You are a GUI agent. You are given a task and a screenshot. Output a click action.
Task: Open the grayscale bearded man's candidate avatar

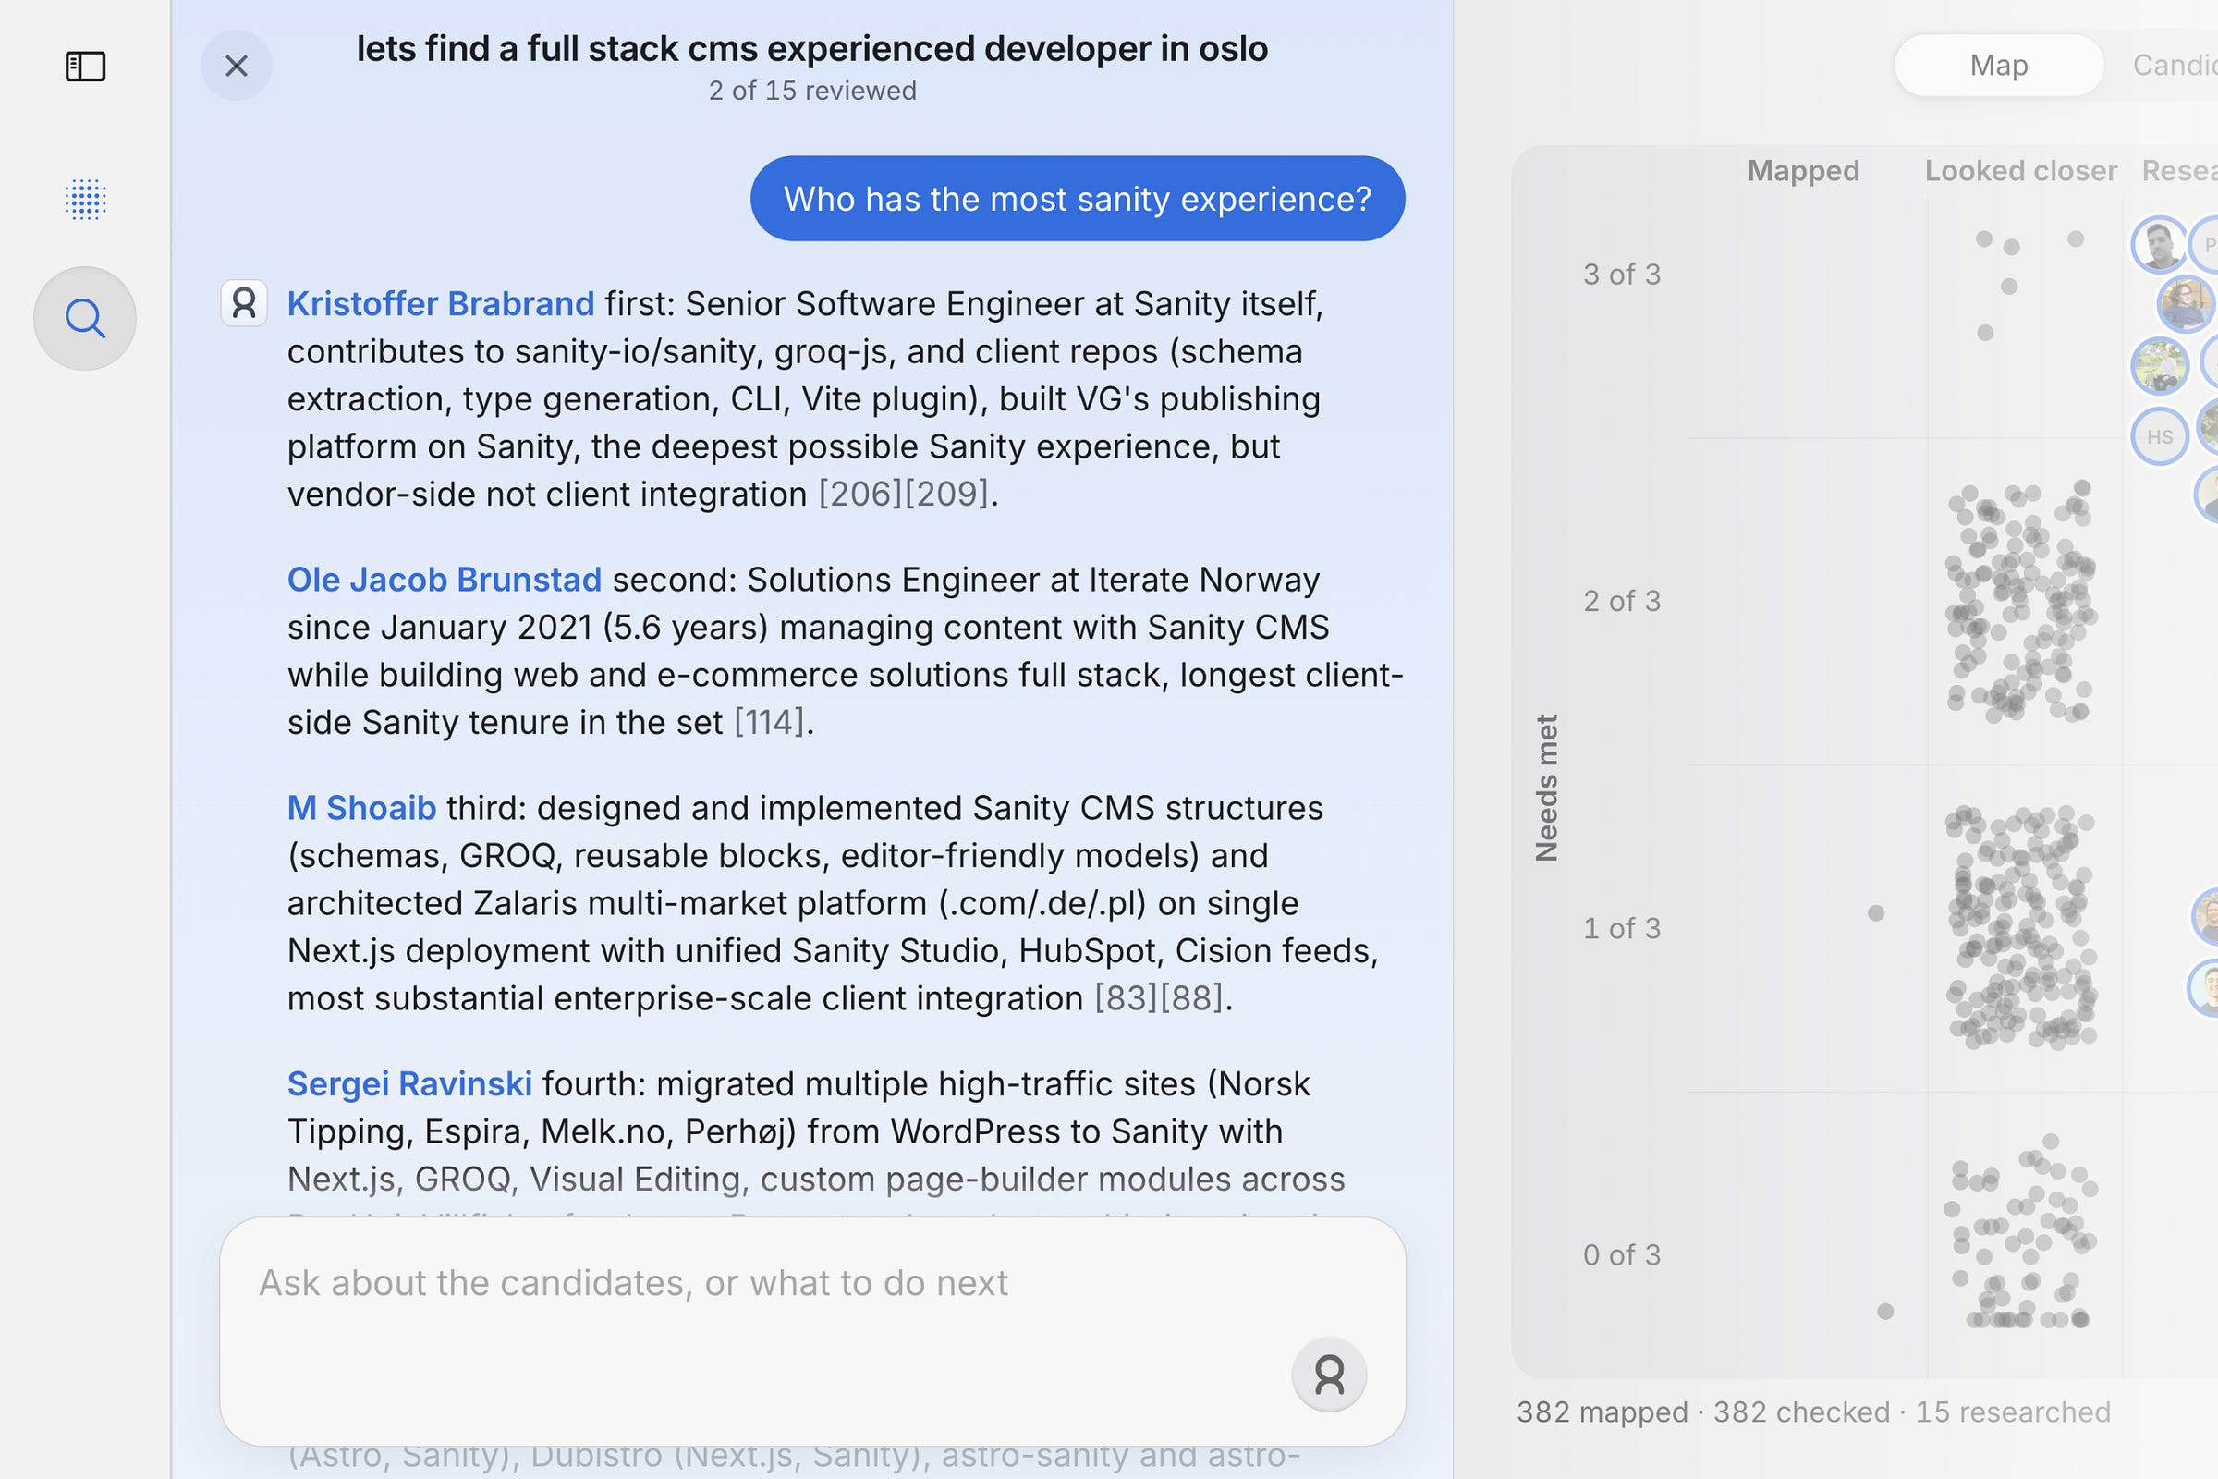2160,244
